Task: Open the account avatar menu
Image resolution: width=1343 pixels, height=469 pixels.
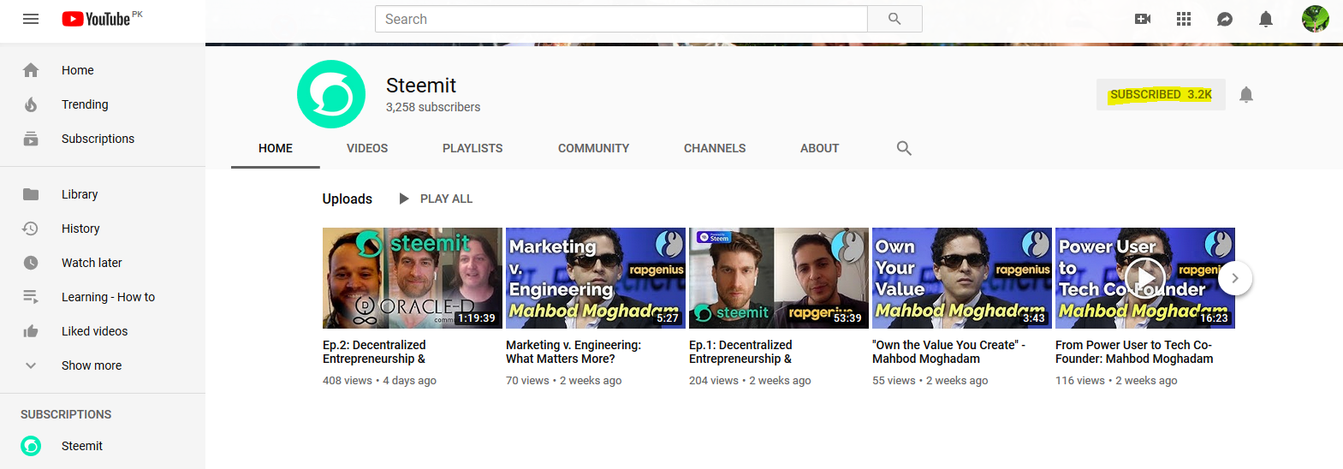Action: pos(1316,19)
